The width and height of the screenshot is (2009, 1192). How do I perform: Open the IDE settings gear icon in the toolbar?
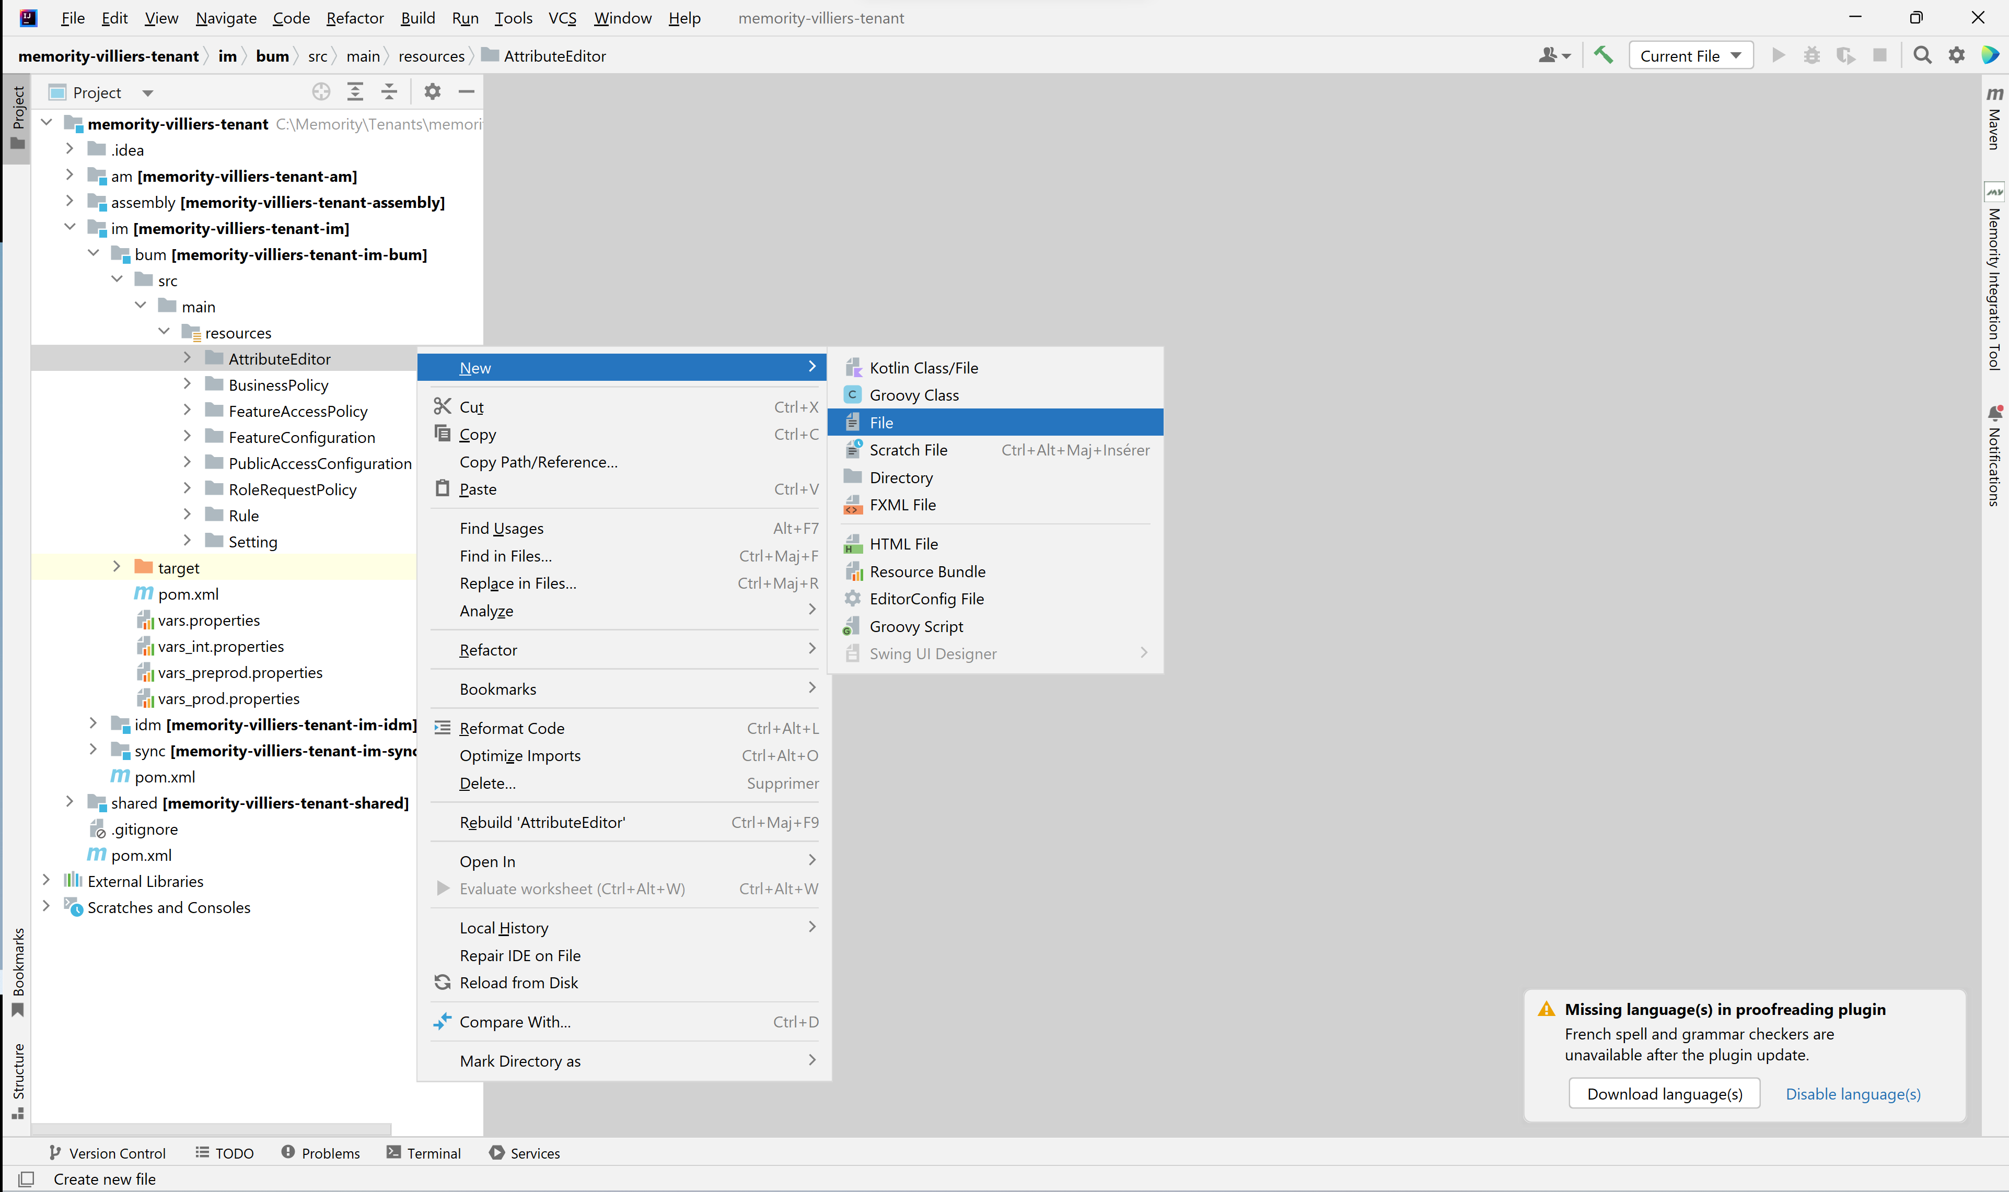point(1956,55)
